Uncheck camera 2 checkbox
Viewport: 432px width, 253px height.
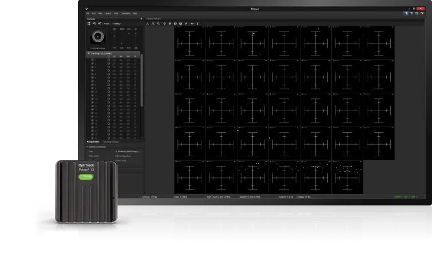tap(93, 64)
